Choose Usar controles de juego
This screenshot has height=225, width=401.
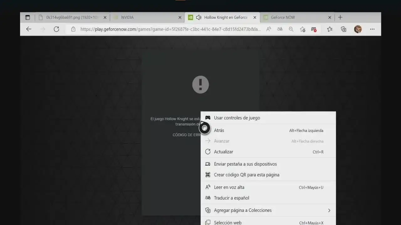point(268,118)
